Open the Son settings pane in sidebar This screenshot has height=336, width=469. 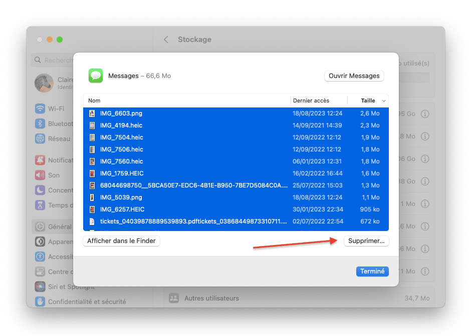point(54,175)
